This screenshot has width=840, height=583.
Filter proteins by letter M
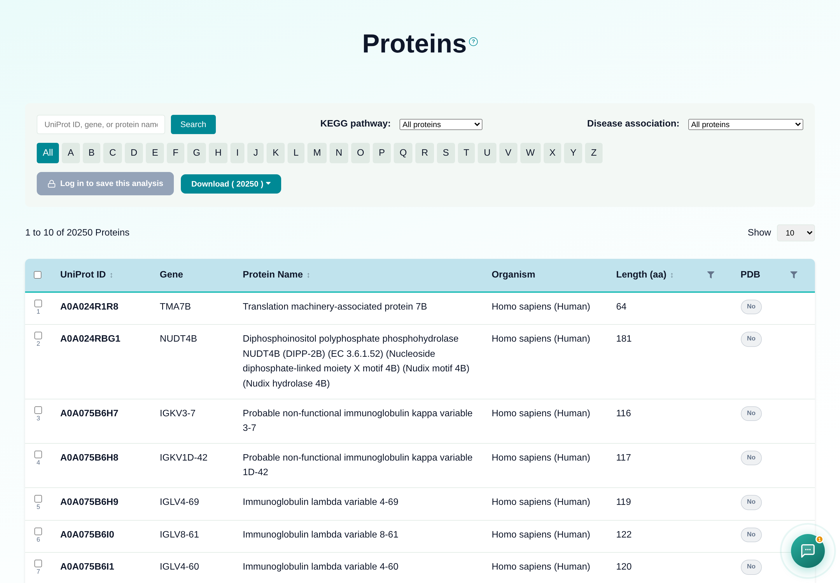click(316, 153)
